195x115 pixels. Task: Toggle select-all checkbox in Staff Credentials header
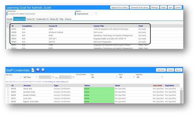click(x=8, y=85)
